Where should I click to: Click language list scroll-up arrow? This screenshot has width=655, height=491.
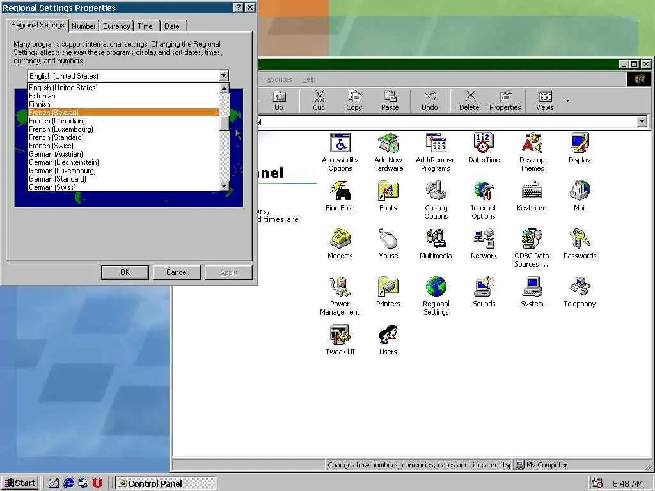point(225,88)
